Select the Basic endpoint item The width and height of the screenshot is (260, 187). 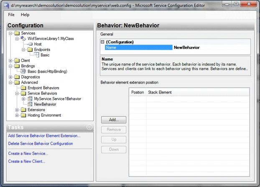pyautogui.click(x=45, y=55)
